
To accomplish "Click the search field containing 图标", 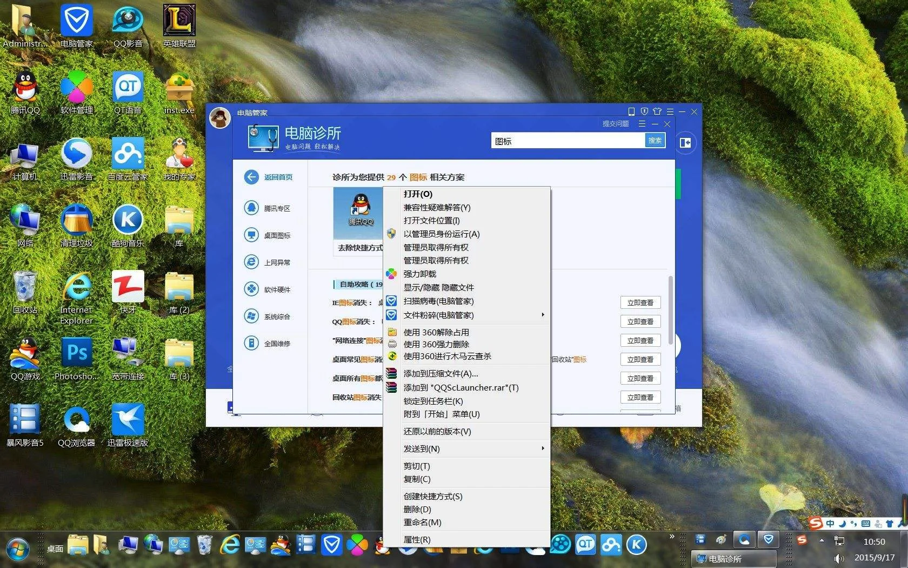I will [568, 141].
